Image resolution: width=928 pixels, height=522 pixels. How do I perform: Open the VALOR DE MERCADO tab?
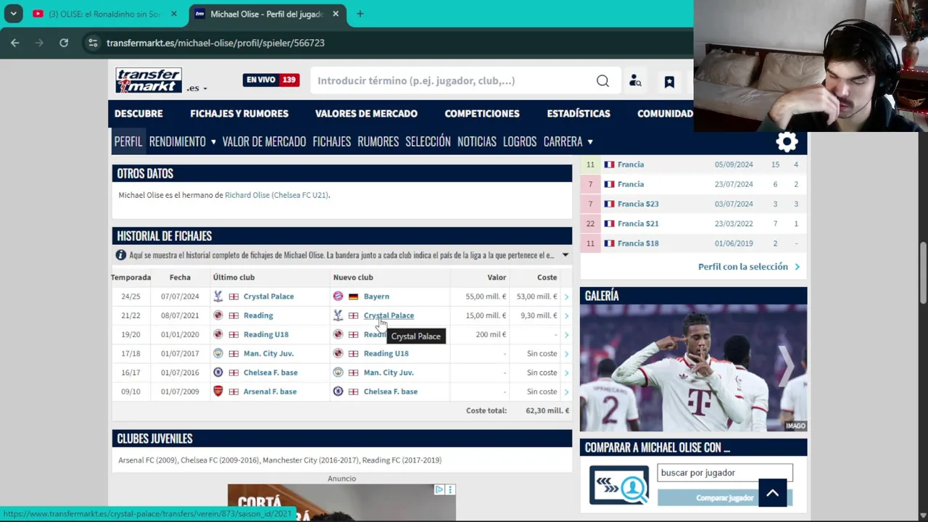click(x=264, y=141)
